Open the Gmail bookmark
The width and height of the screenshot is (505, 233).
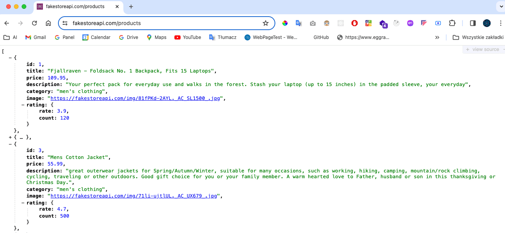click(36, 37)
